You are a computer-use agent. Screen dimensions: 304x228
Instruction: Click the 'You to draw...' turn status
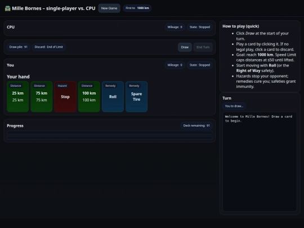(234, 106)
